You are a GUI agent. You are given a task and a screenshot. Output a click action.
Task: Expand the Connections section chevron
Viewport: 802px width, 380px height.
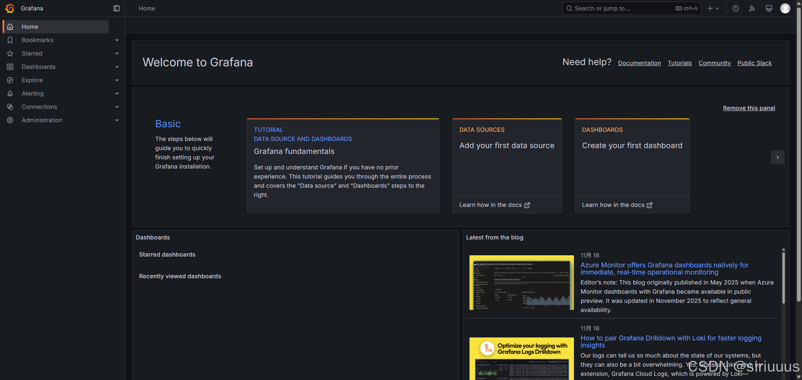pos(117,107)
